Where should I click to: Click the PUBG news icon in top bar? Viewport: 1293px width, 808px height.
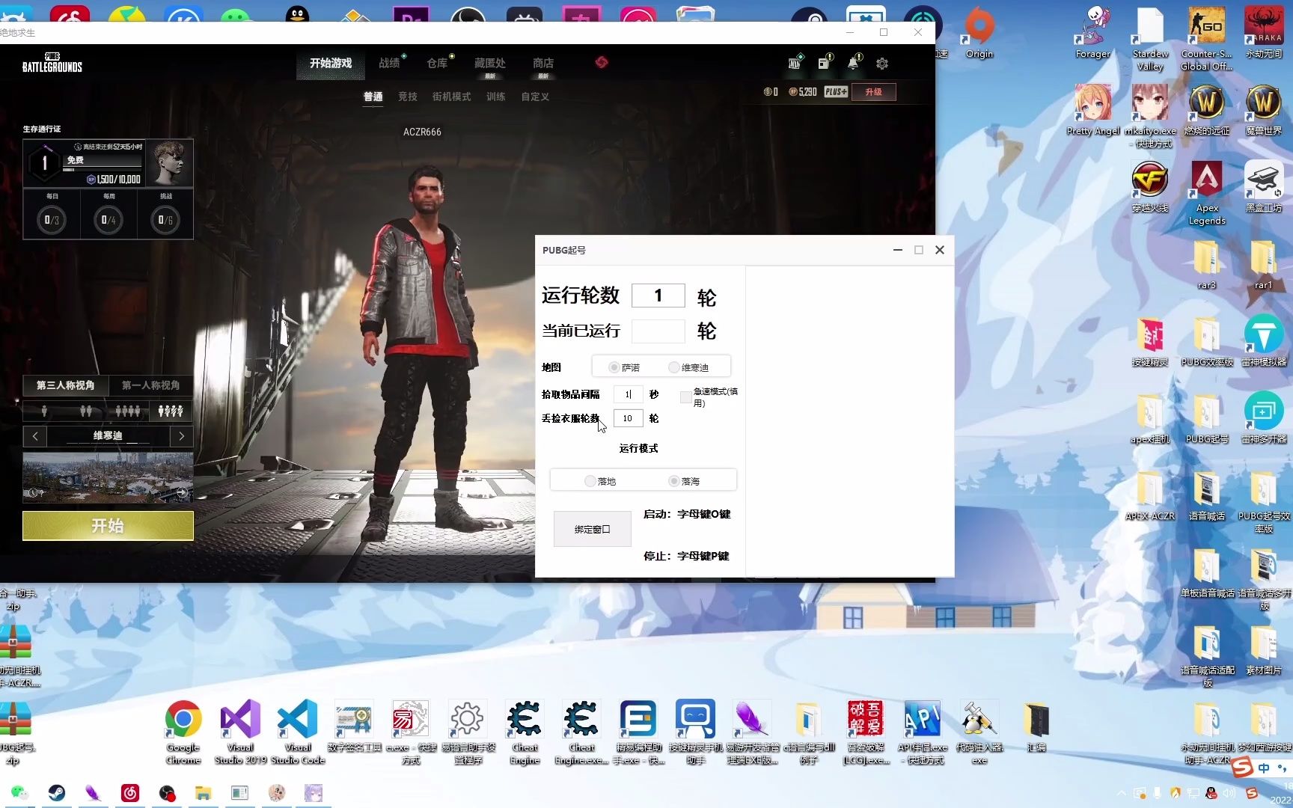pyautogui.click(x=795, y=64)
